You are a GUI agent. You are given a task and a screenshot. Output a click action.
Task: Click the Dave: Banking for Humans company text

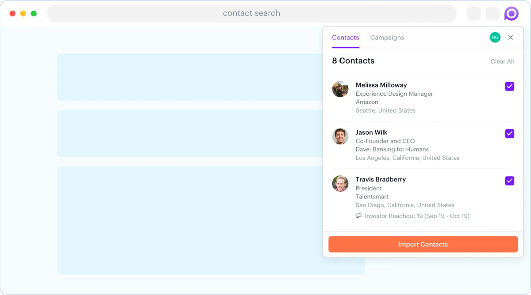pyautogui.click(x=392, y=149)
